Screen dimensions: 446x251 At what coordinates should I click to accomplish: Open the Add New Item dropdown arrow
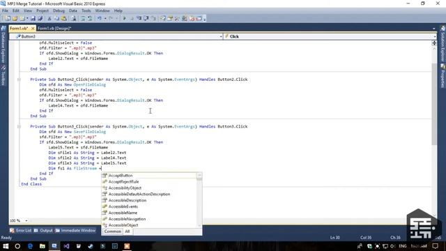coord(27,19)
